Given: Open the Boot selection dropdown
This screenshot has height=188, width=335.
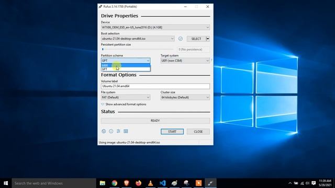Looking at the screenshot, I should tap(138, 39).
